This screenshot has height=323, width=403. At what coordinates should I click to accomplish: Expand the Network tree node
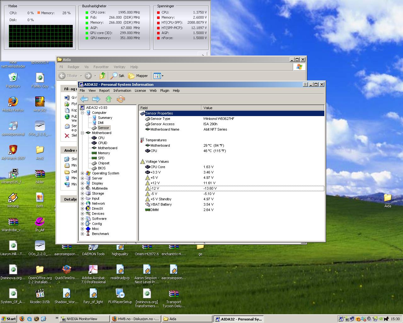pos(82,203)
